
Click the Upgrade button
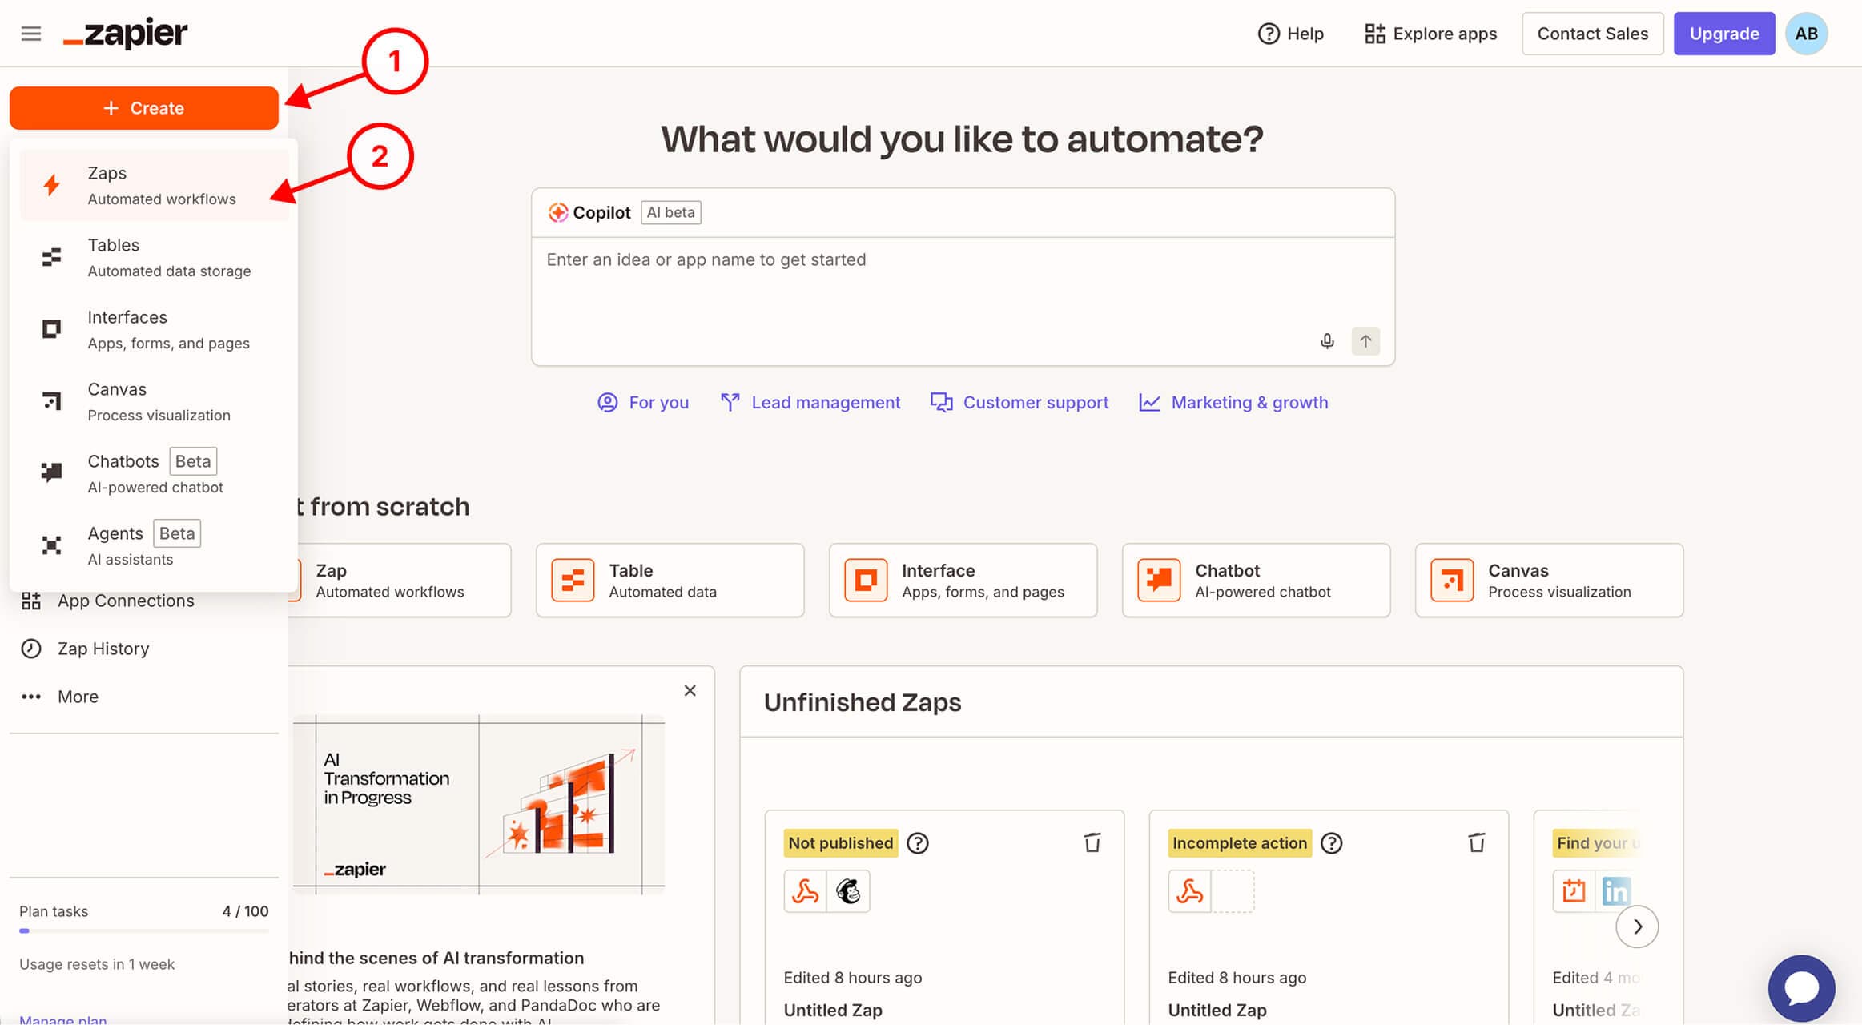[x=1723, y=34]
